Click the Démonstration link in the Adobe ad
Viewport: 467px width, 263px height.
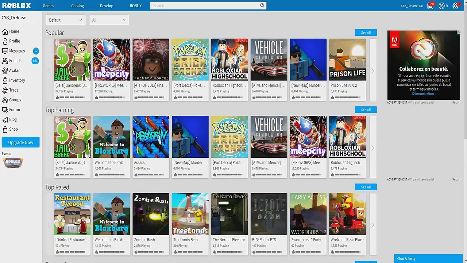pyautogui.click(x=424, y=94)
